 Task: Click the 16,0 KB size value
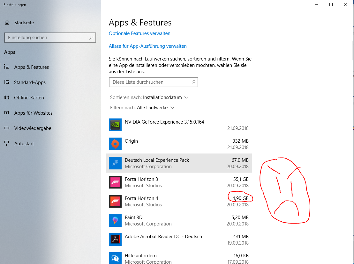coord(241,256)
